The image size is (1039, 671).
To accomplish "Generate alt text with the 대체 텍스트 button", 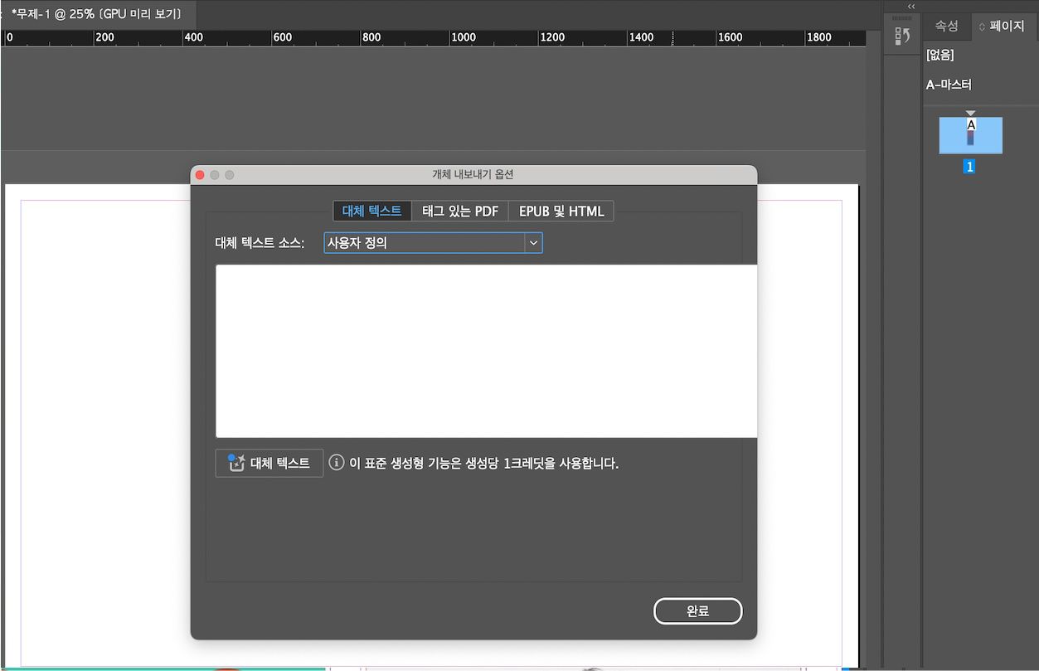I will (x=269, y=463).
